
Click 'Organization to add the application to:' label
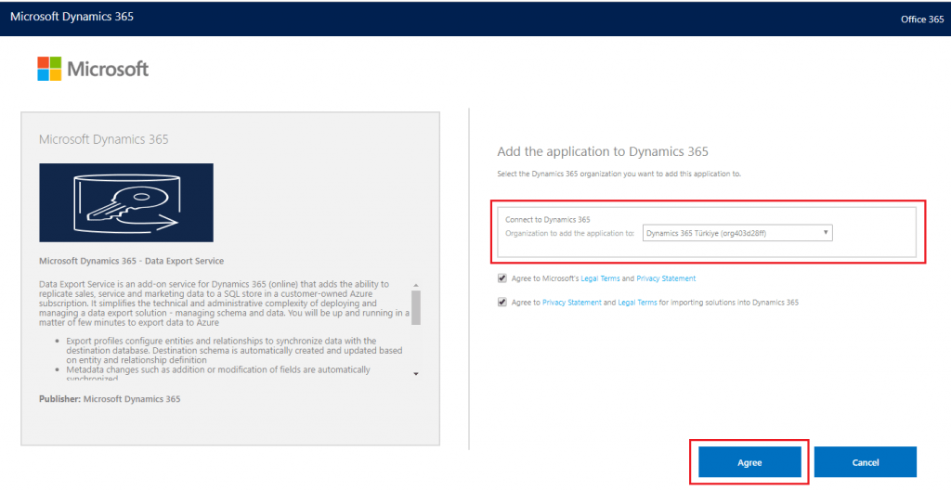click(570, 233)
